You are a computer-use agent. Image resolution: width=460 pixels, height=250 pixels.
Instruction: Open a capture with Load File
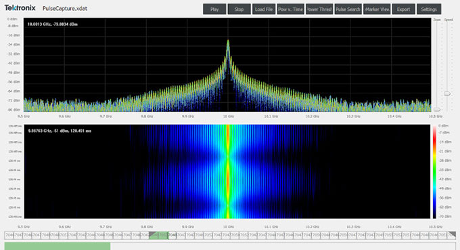pyautogui.click(x=264, y=9)
